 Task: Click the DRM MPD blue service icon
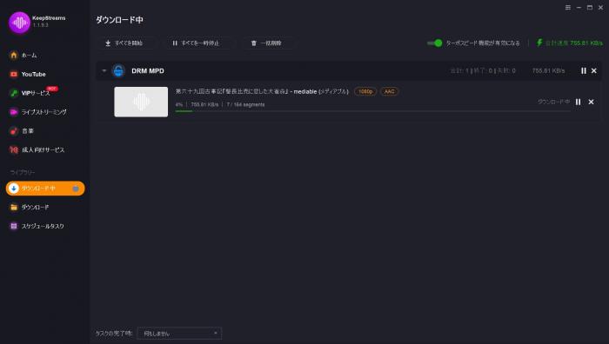tap(118, 71)
